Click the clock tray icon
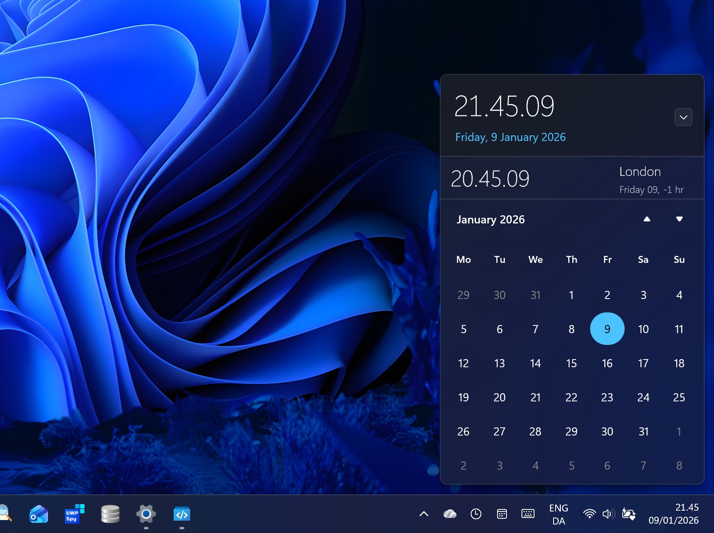714x533 pixels. click(476, 514)
